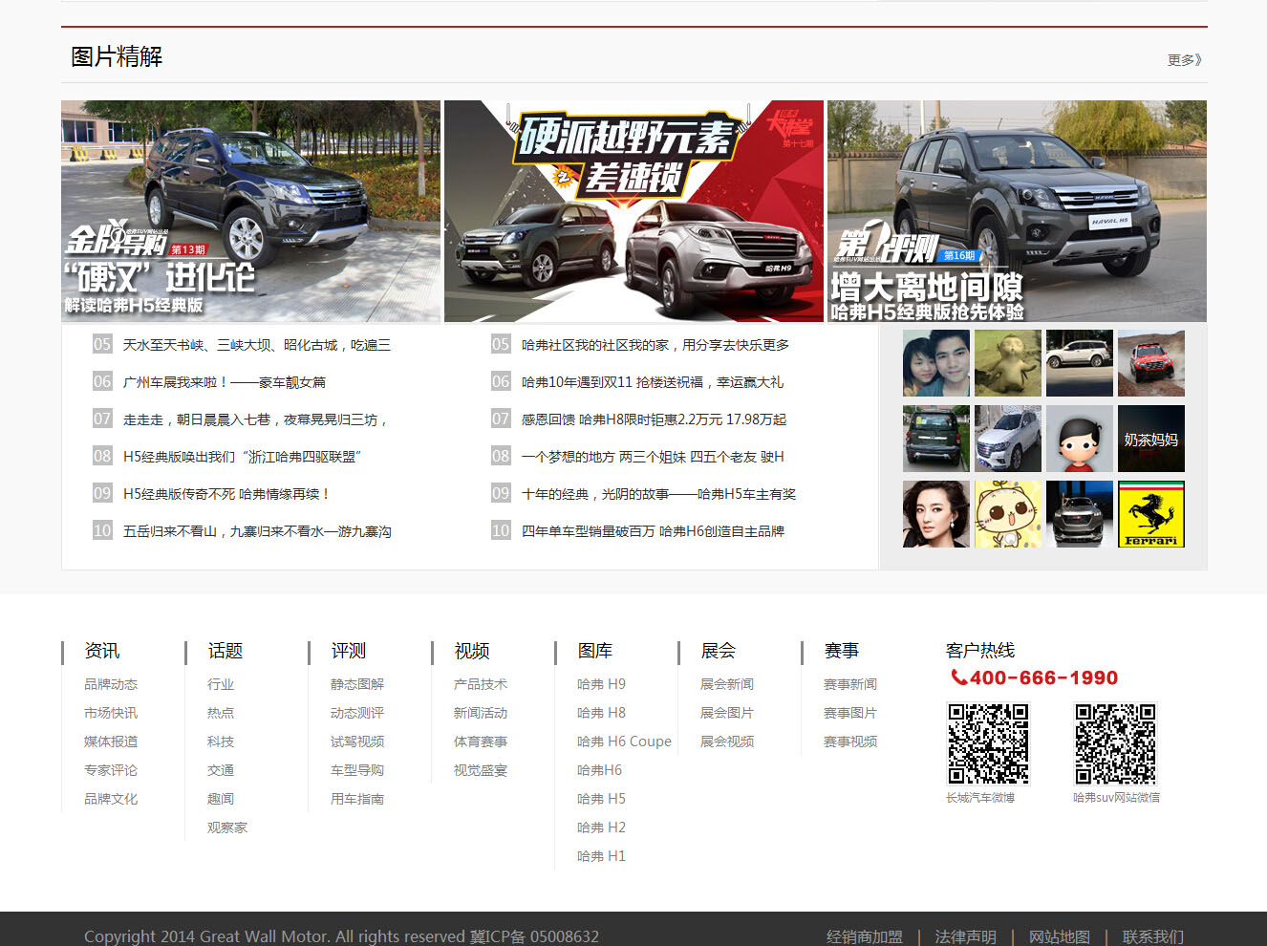Open article H5经典版传奇不死 哈弗情缘再续
Viewport: 1267px width, 946px height.
point(225,494)
